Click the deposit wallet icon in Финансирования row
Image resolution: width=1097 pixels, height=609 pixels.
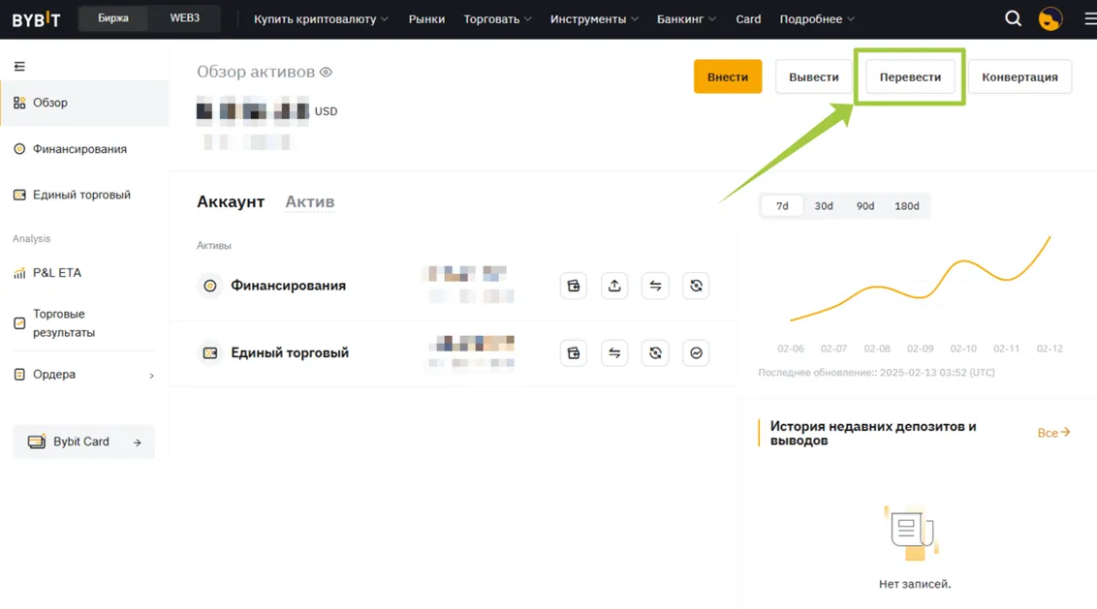[574, 286]
